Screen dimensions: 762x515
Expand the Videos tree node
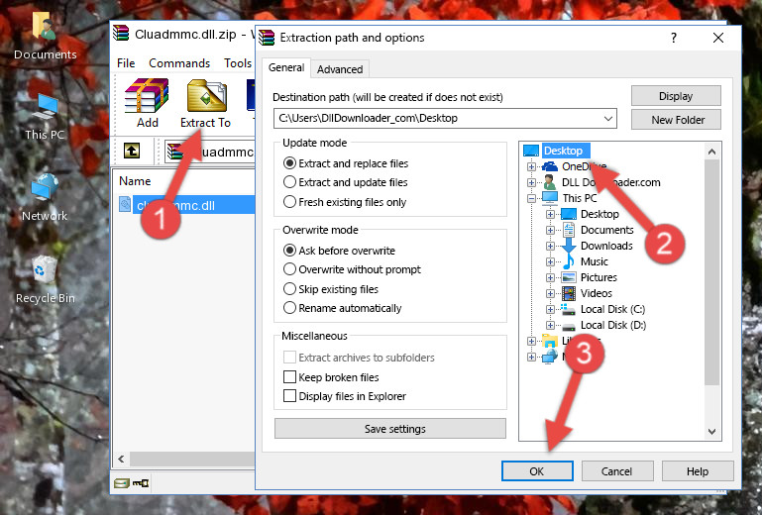point(550,293)
